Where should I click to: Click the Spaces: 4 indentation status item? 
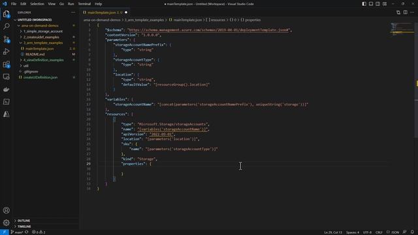353,232
